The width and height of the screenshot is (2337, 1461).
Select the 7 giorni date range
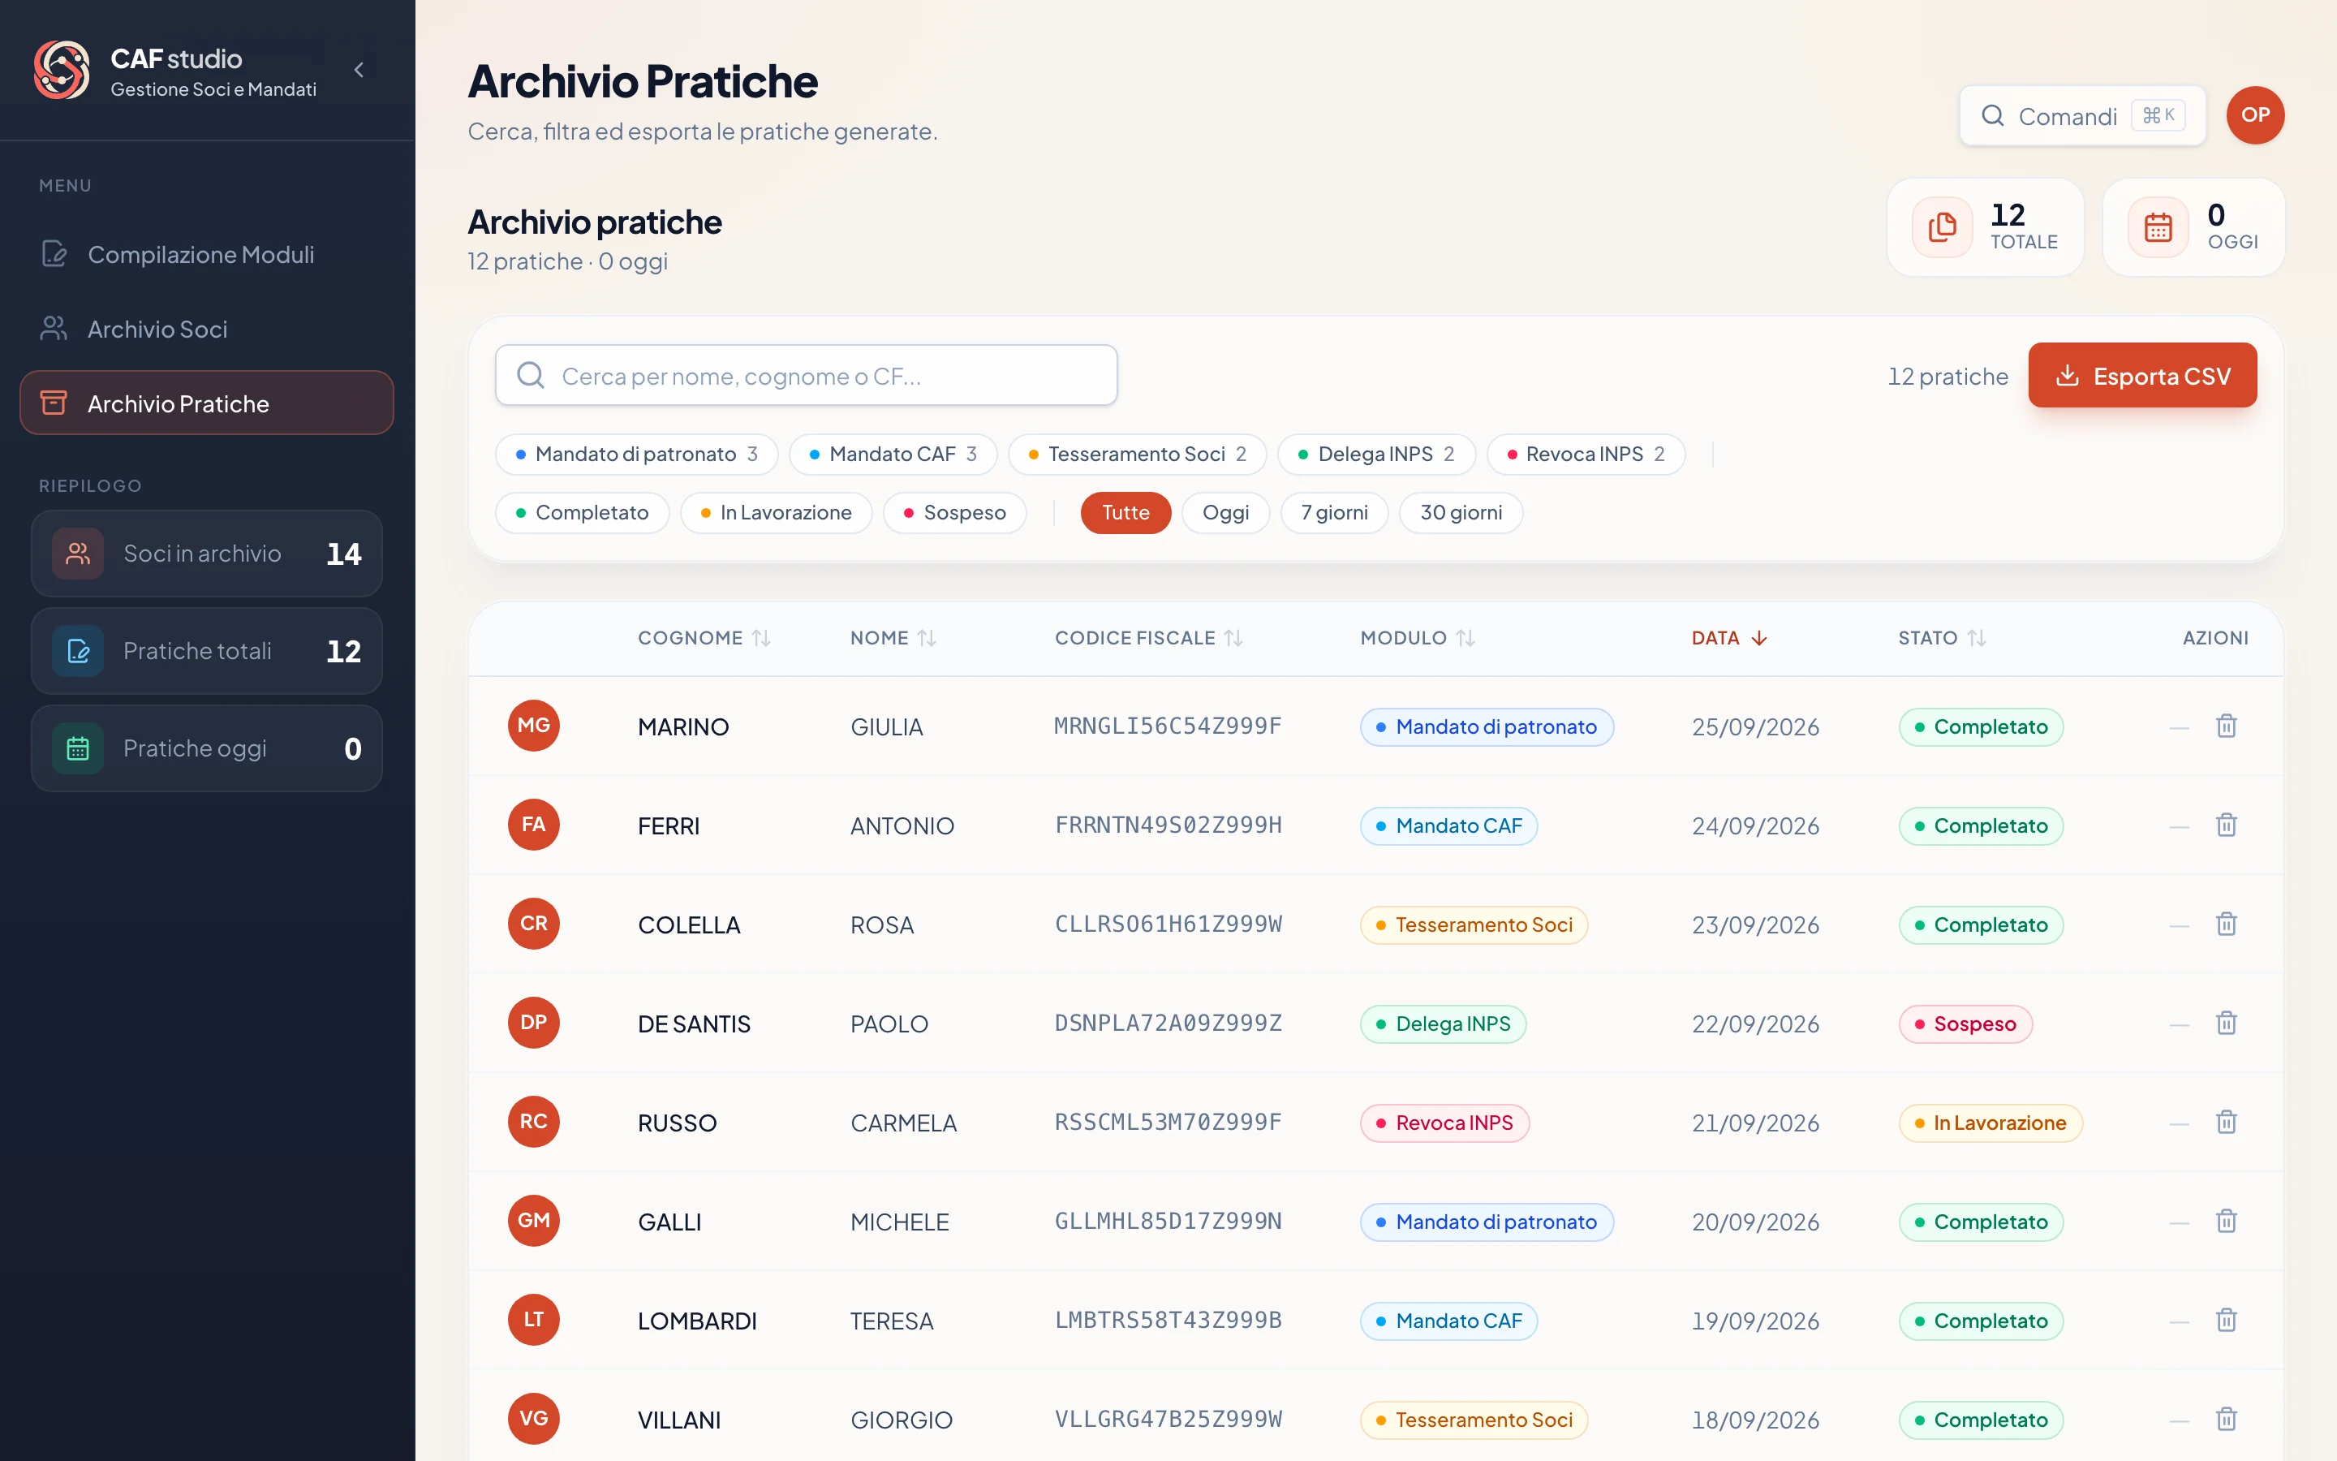coord(1334,513)
